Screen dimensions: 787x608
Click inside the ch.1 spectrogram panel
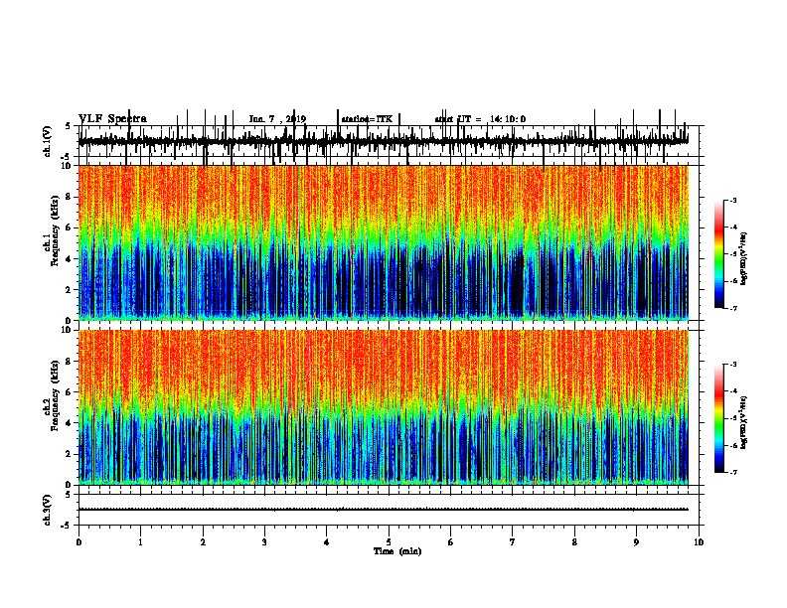383,242
